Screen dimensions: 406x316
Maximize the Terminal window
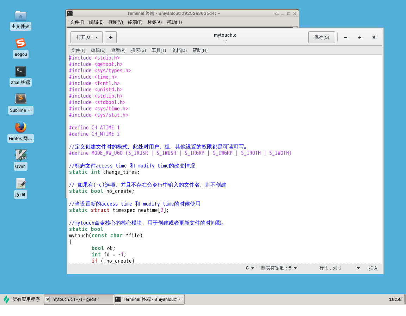click(x=289, y=14)
